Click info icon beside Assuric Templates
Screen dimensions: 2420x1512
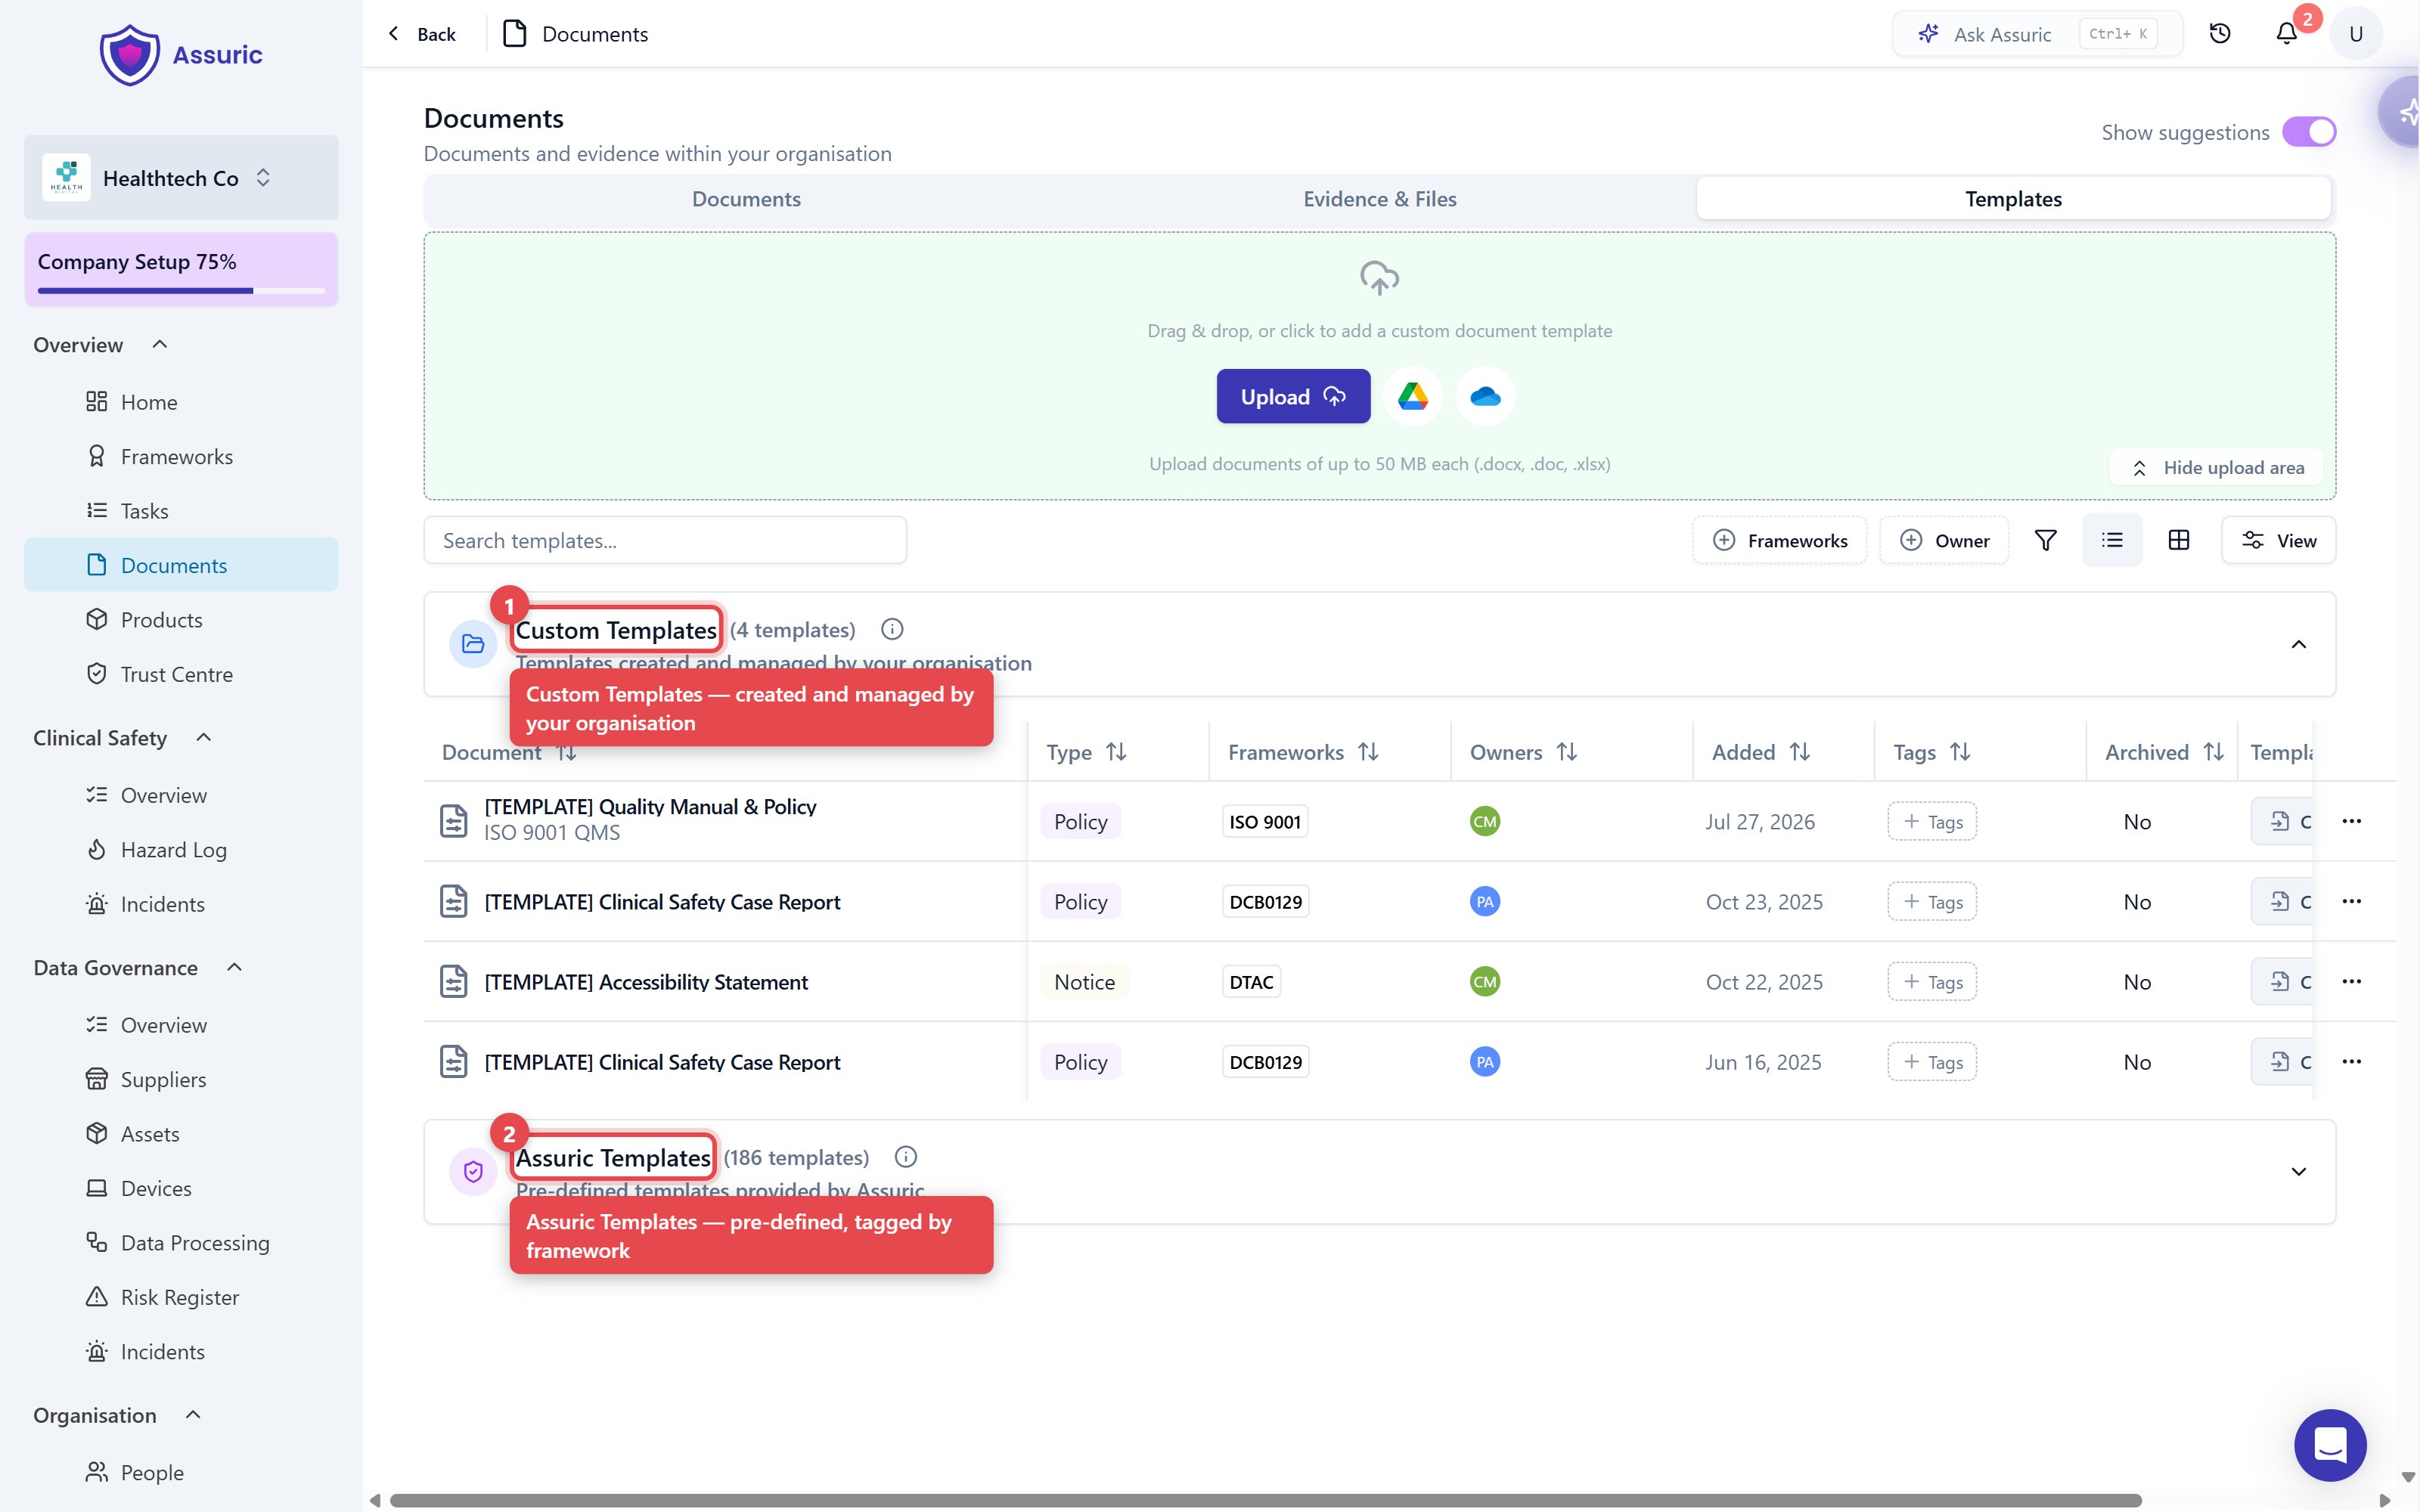tap(906, 1158)
